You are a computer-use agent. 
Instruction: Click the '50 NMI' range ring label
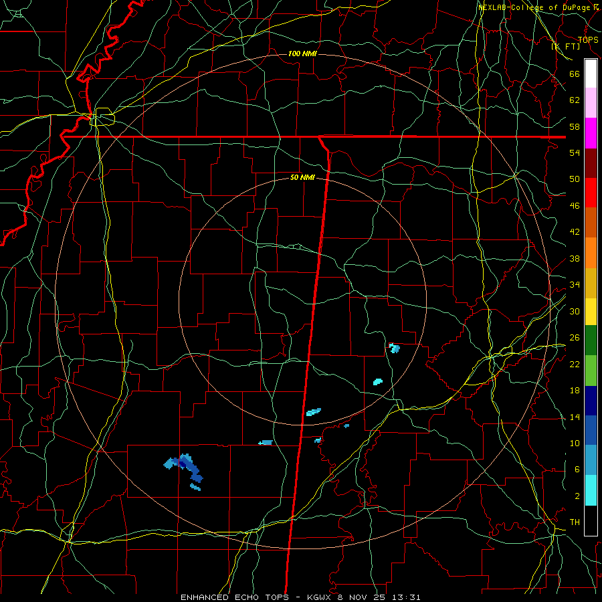click(x=302, y=177)
